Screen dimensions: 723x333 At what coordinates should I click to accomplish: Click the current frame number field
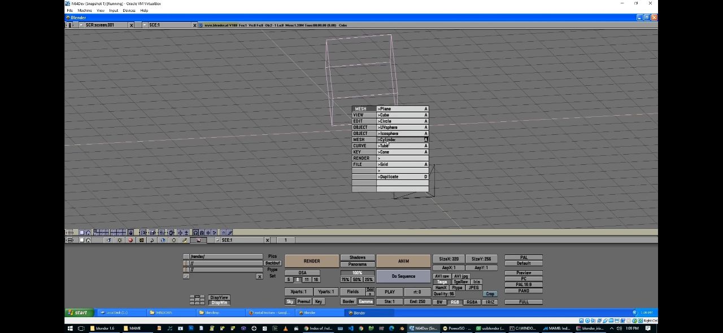(x=286, y=240)
